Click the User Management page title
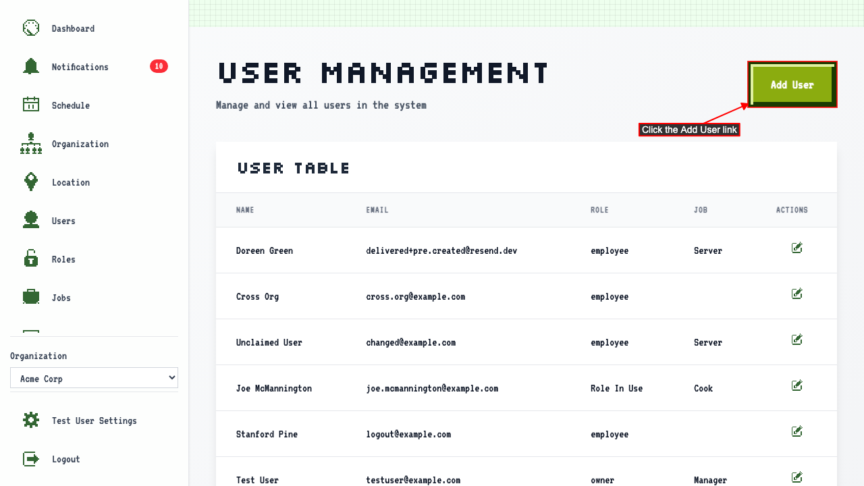The width and height of the screenshot is (864, 486). [383, 72]
